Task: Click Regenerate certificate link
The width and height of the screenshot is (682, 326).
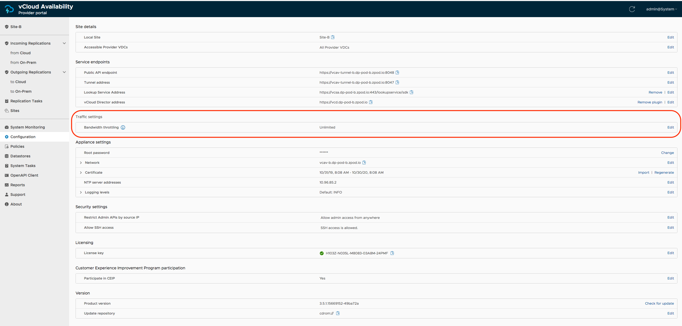Action: [x=664, y=173]
